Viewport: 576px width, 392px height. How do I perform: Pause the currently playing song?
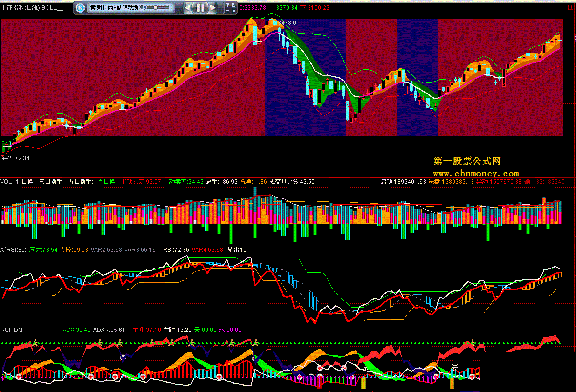[200, 8]
